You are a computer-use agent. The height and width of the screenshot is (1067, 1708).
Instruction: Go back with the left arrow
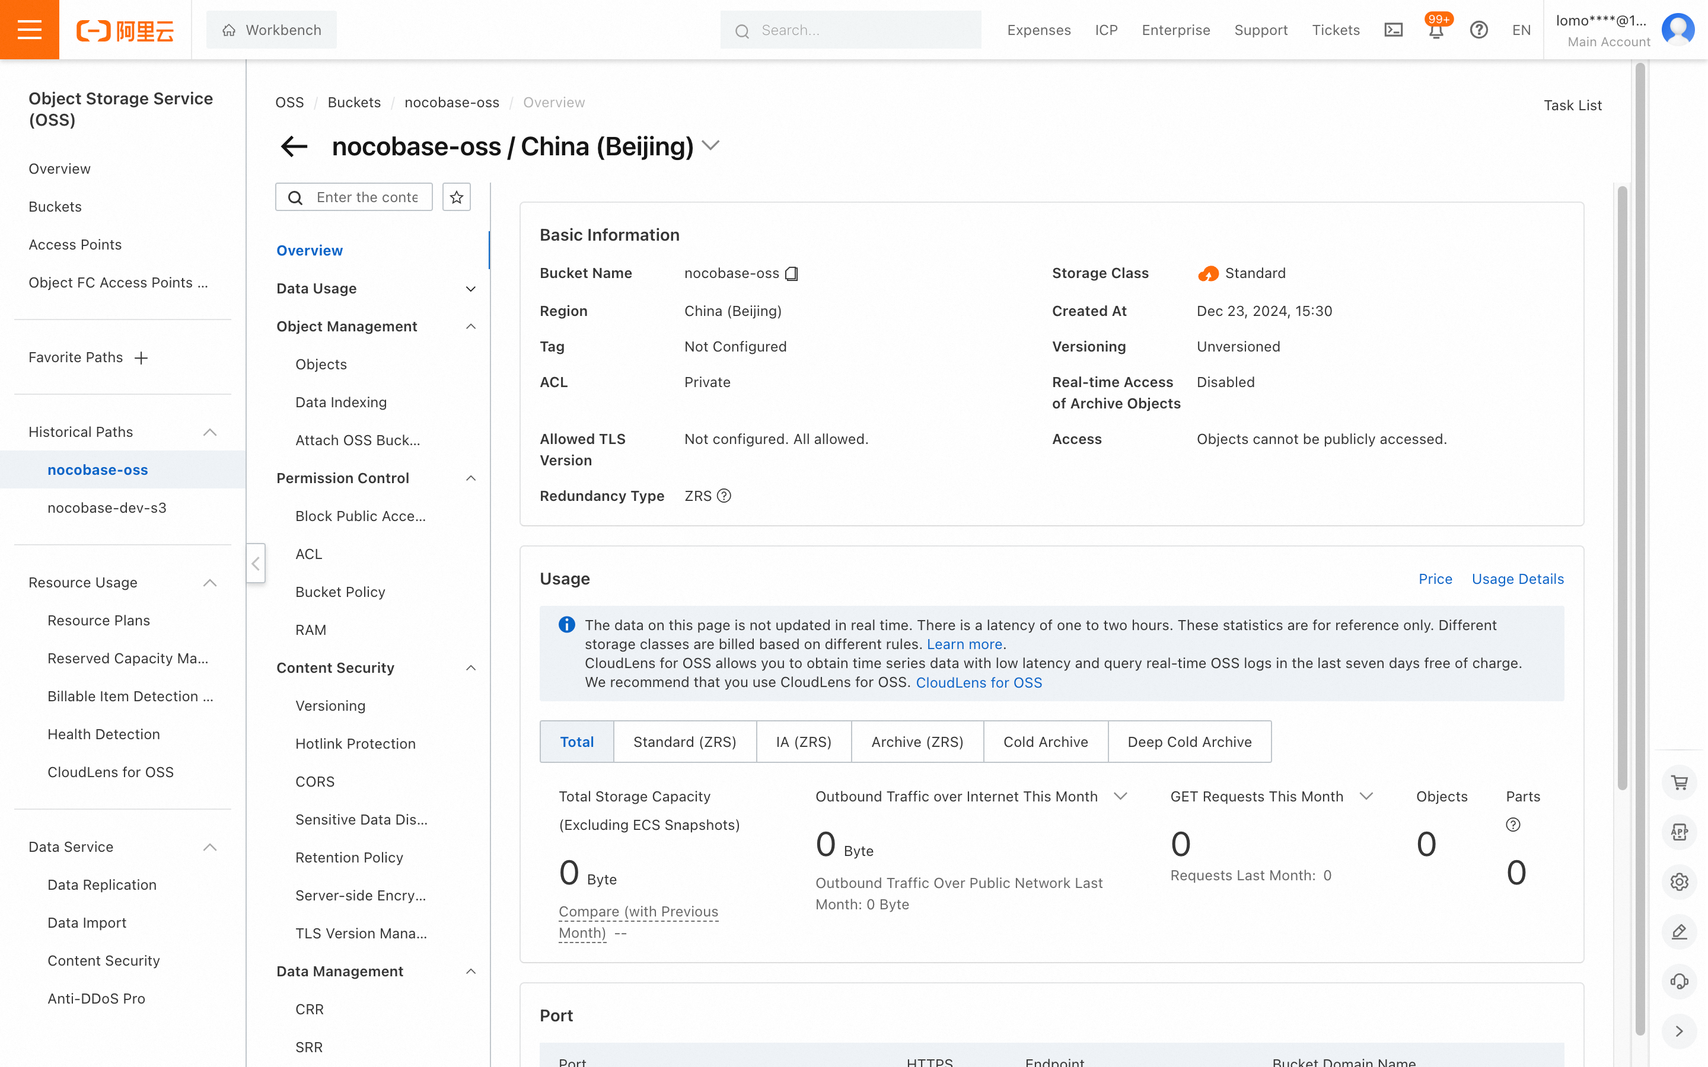pos(294,146)
